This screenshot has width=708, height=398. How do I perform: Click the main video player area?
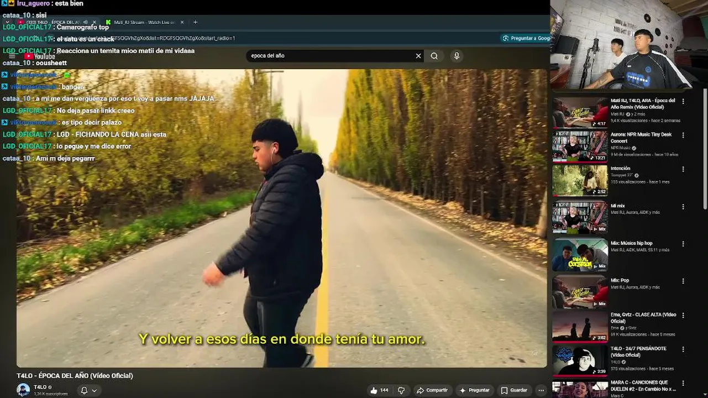click(281, 218)
